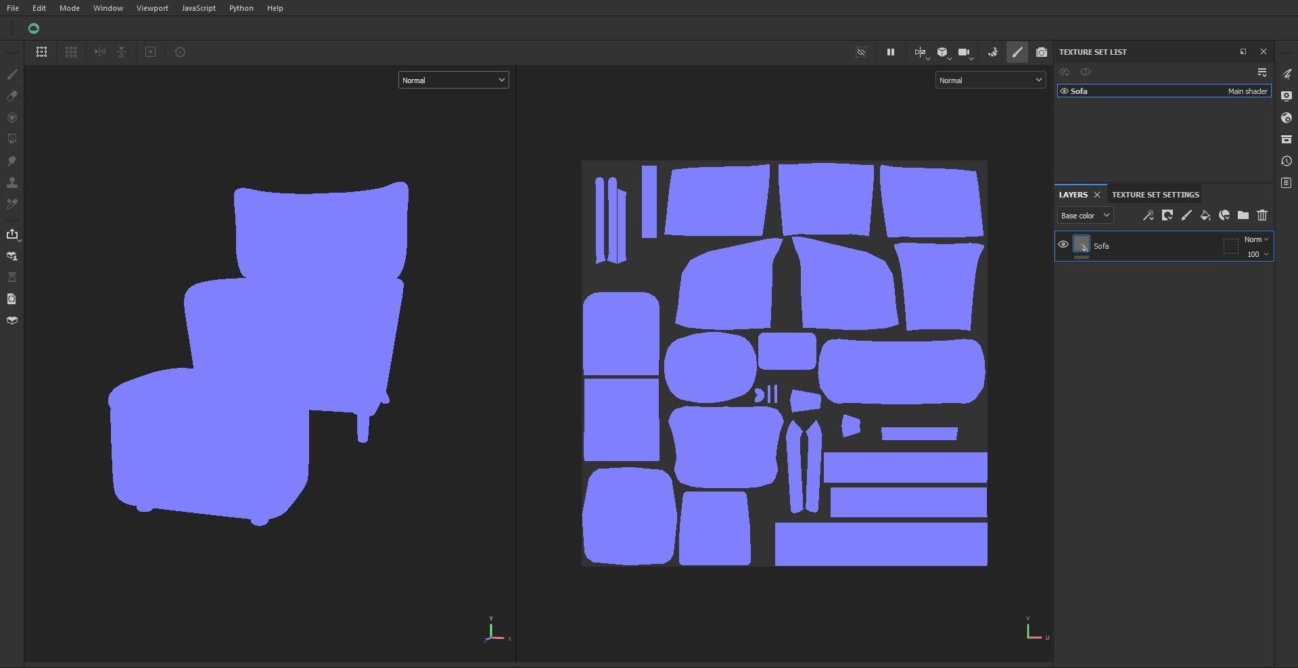Open the left viewport Normal channel dropdown
1298x668 pixels.
pyautogui.click(x=453, y=80)
